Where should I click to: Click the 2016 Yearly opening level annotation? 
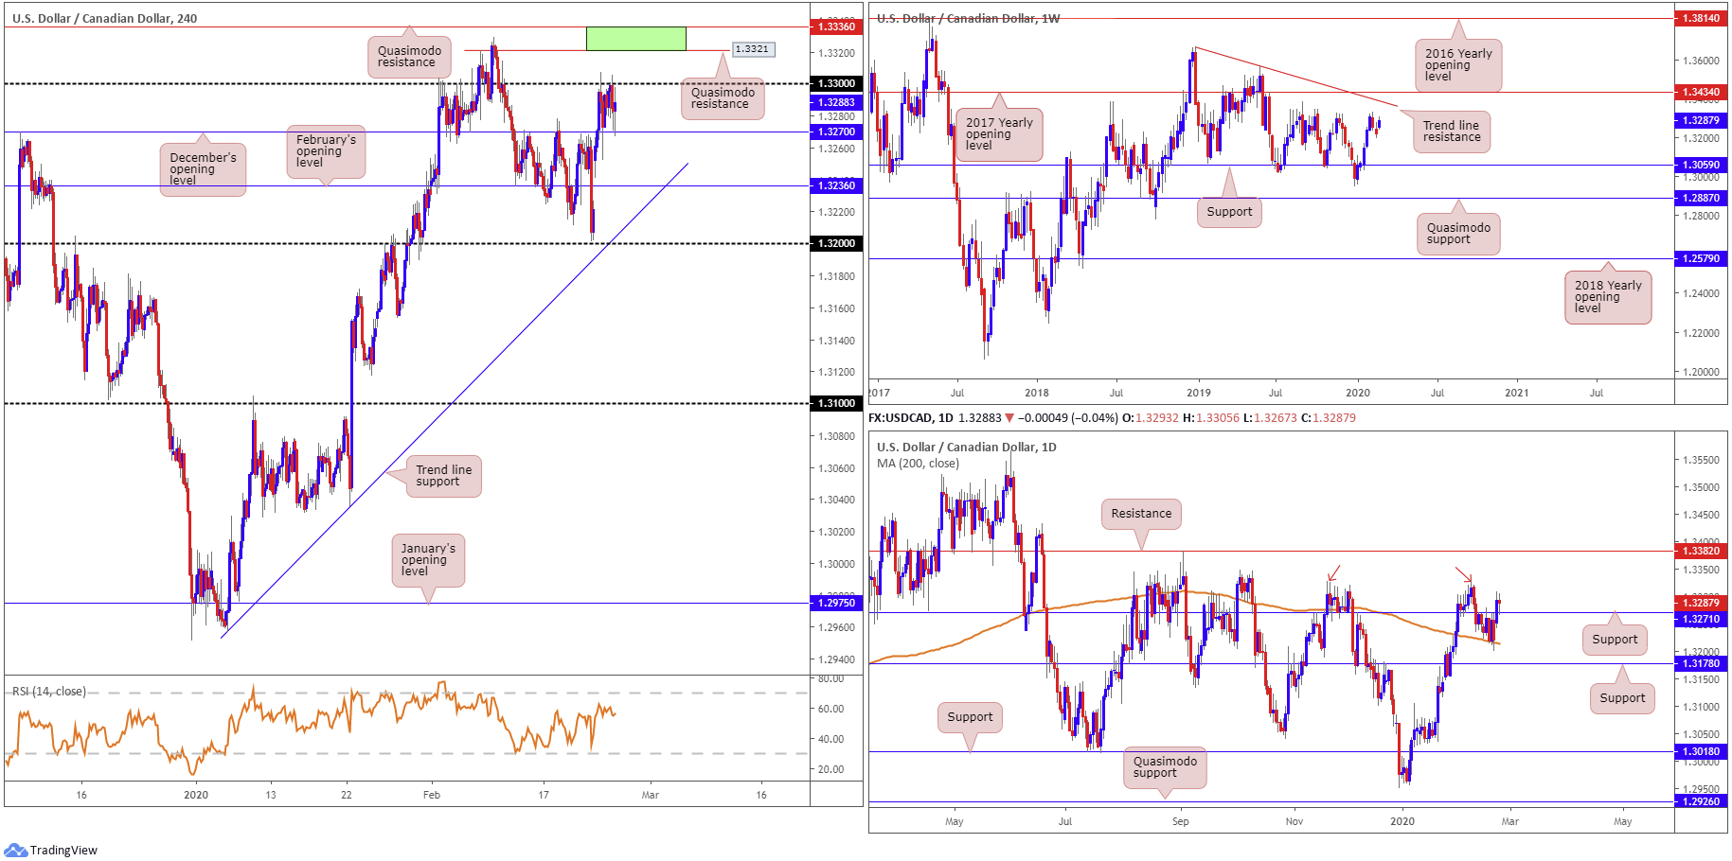(x=1458, y=65)
